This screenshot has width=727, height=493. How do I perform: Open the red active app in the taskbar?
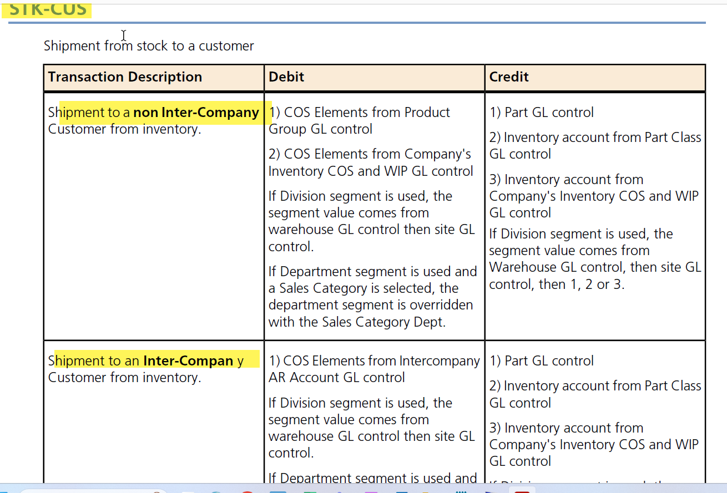[522, 491]
